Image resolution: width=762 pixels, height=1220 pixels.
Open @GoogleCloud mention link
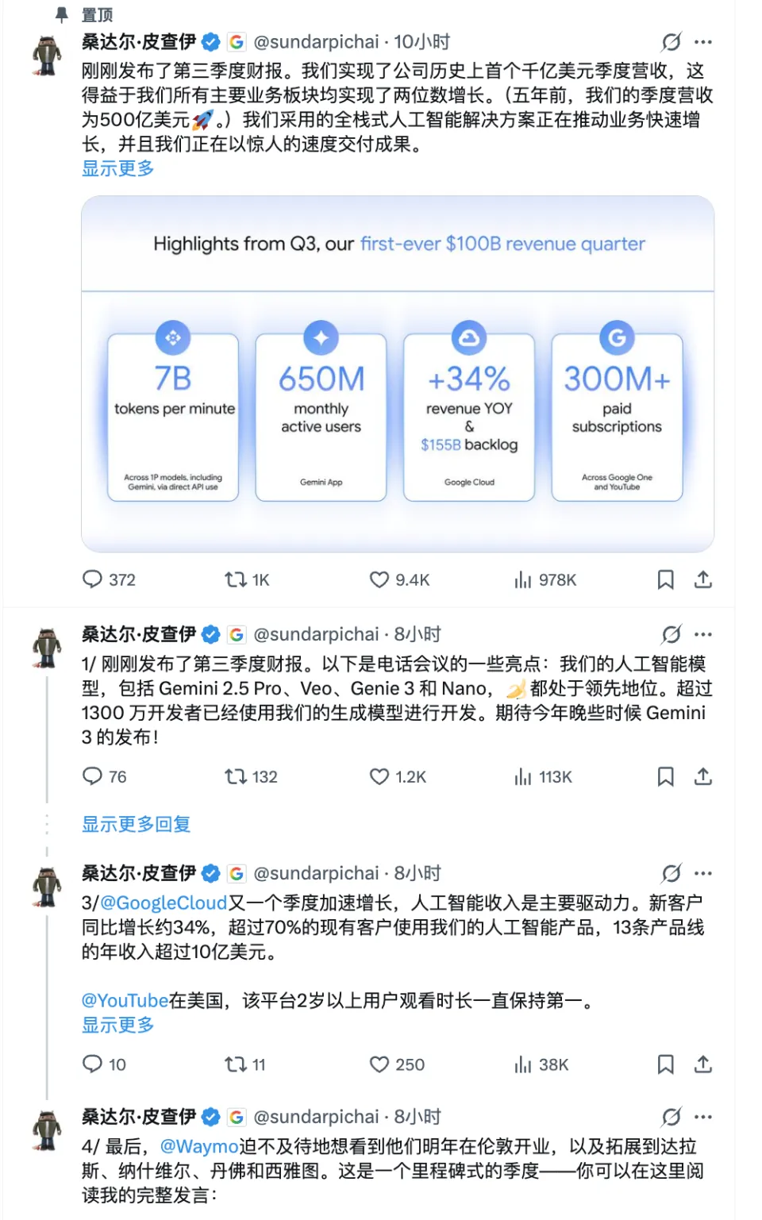164,903
